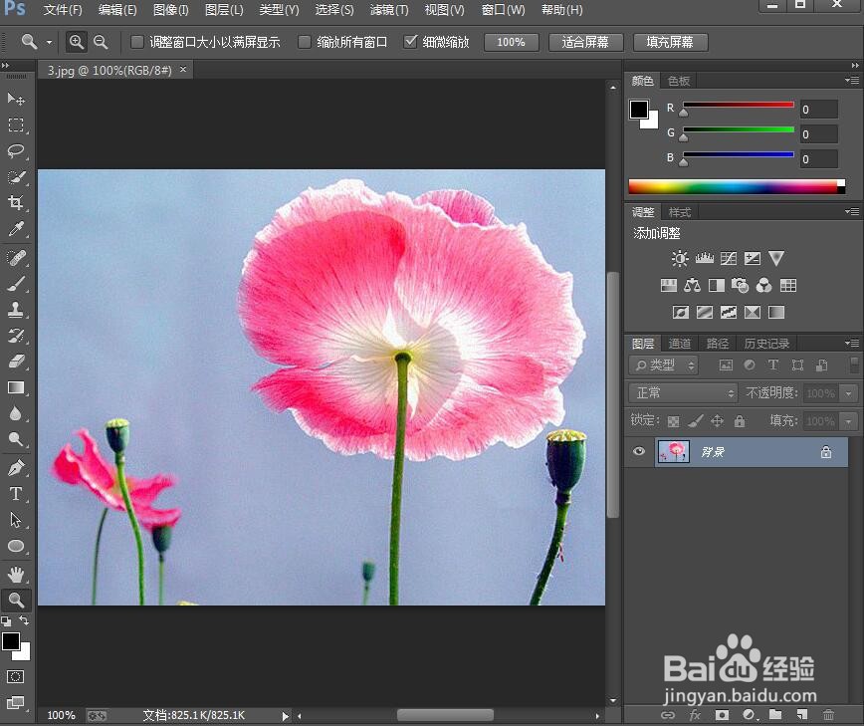Image resolution: width=864 pixels, height=726 pixels.
Task: Click the Zoom In mode icon
Action: pyautogui.click(x=76, y=42)
